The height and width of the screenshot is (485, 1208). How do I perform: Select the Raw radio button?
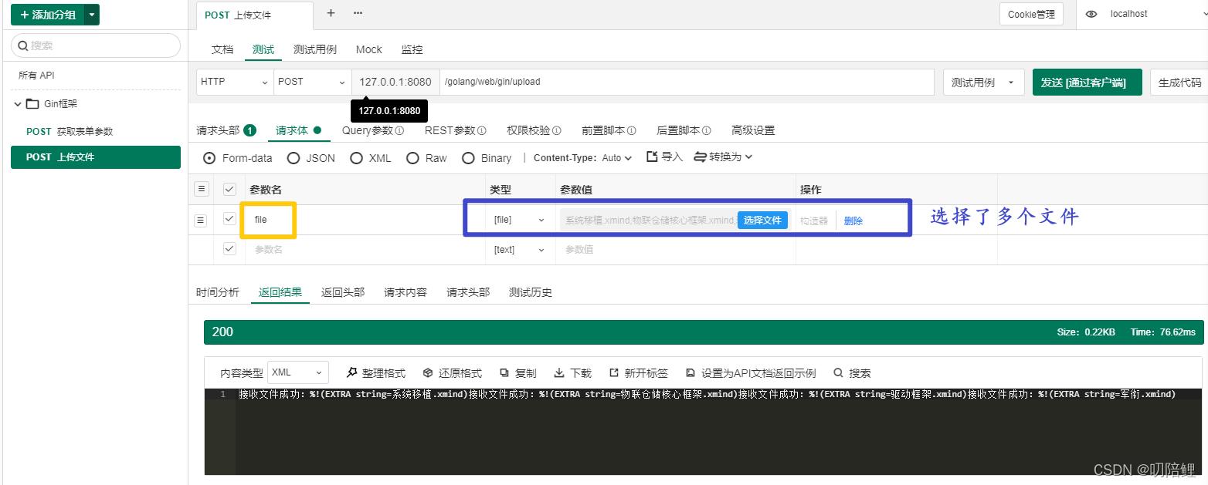point(412,158)
